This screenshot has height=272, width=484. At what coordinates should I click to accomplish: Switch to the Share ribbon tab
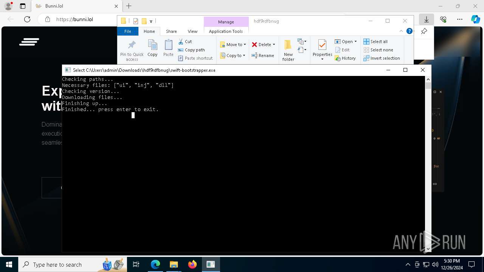click(171, 31)
